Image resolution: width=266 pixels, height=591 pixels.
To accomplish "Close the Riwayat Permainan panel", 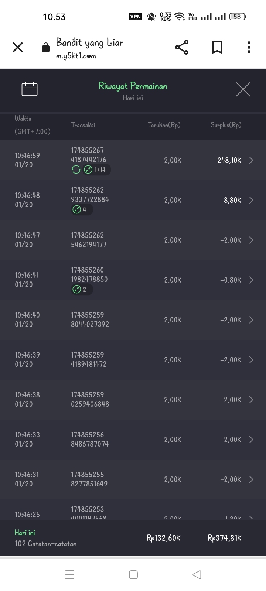I will coord(243,89).
